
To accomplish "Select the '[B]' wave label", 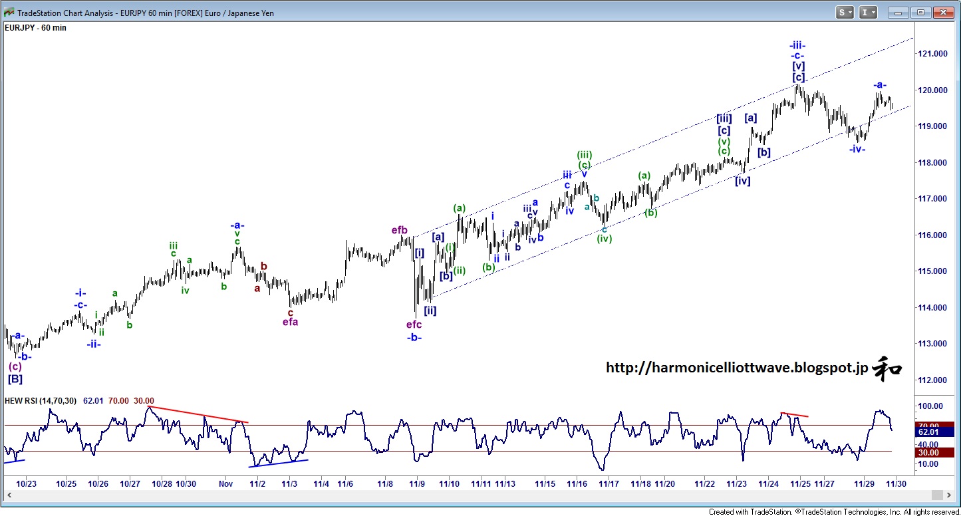I will tap(15, 379).
